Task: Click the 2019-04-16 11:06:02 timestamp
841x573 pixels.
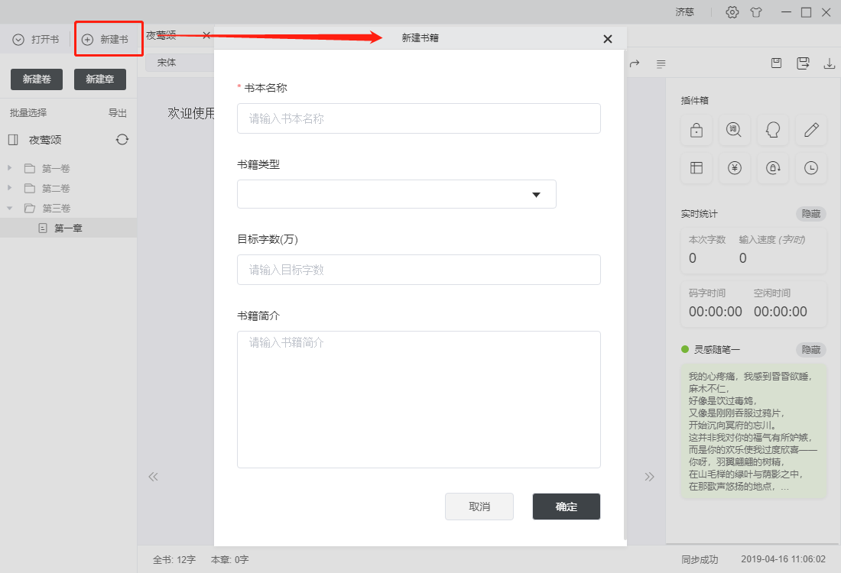Action: 783,559
